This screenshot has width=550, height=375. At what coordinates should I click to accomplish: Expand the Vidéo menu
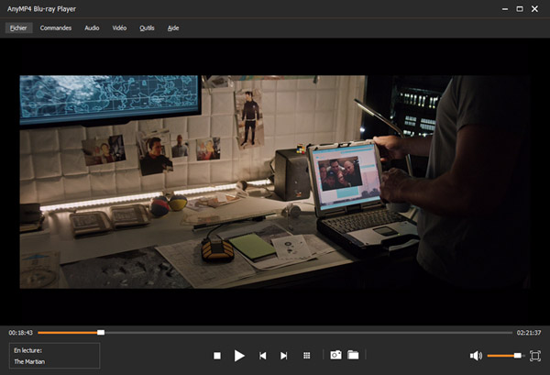pos(119,28)
